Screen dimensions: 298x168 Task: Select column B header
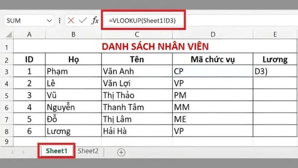[x=73, y=35]
